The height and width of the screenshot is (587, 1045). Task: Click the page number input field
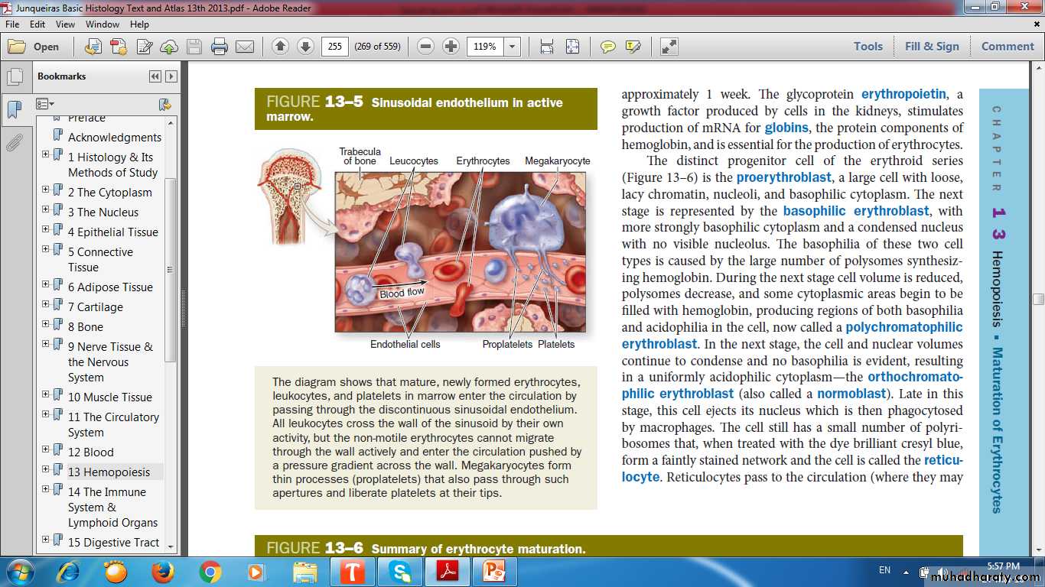334,47
